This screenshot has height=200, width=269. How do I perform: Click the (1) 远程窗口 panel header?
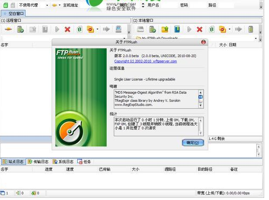[66, 20]
